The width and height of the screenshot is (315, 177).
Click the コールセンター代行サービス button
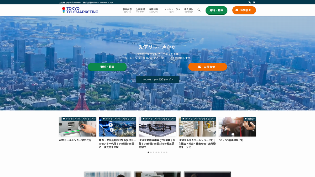tap(157, 79)
